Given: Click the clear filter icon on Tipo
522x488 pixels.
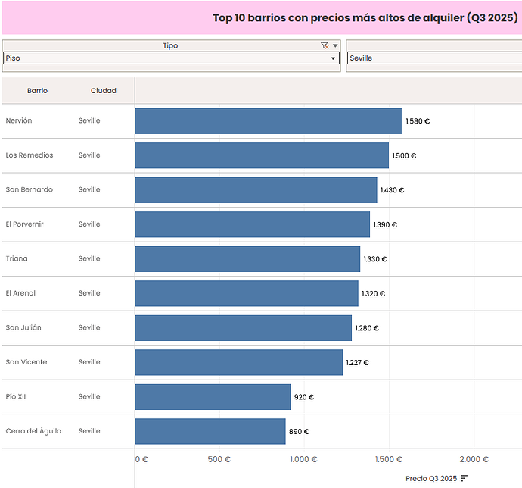Looking at the screenshot, I should pos(325,46).
